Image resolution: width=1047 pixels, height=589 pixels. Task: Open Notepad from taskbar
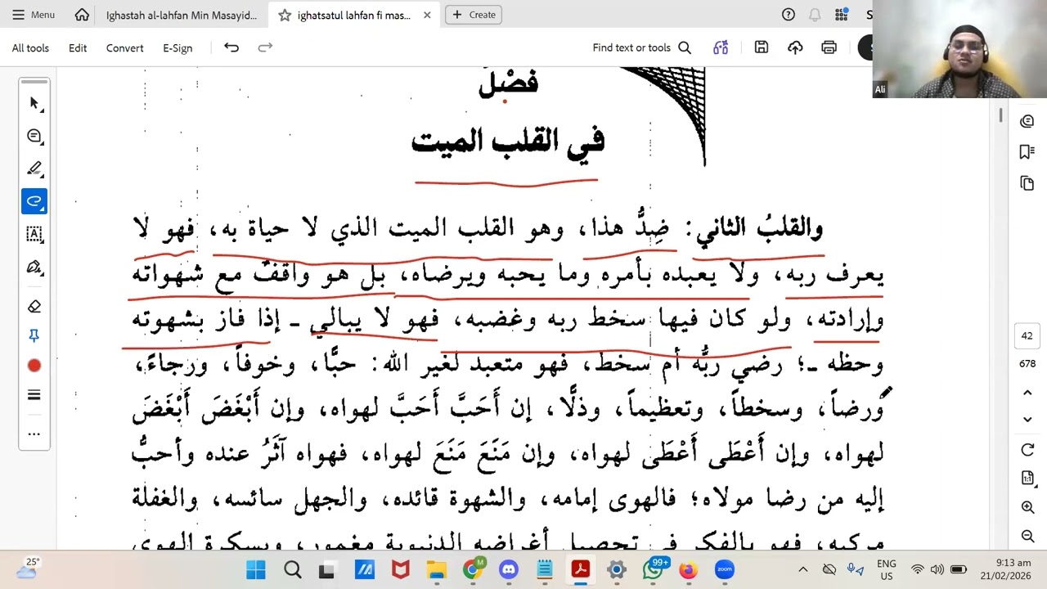coord(545,569)
